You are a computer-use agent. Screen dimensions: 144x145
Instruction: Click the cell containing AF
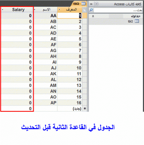(x=45, y=45)
